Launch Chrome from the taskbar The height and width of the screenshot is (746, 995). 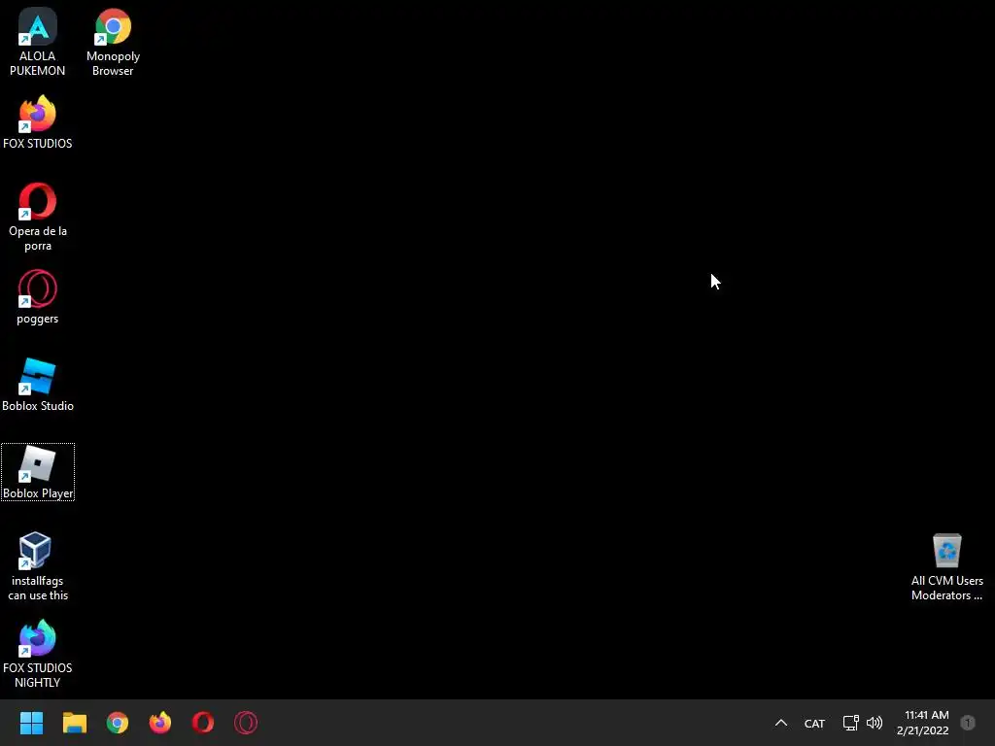point(118,723)
